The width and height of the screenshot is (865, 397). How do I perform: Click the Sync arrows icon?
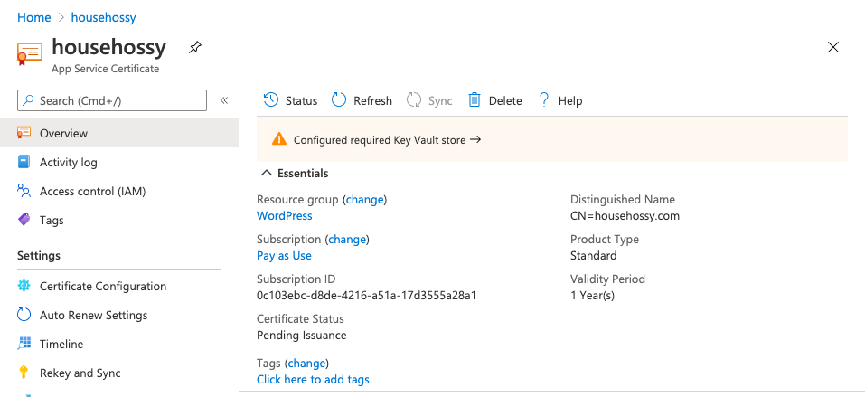coord(414,100)
